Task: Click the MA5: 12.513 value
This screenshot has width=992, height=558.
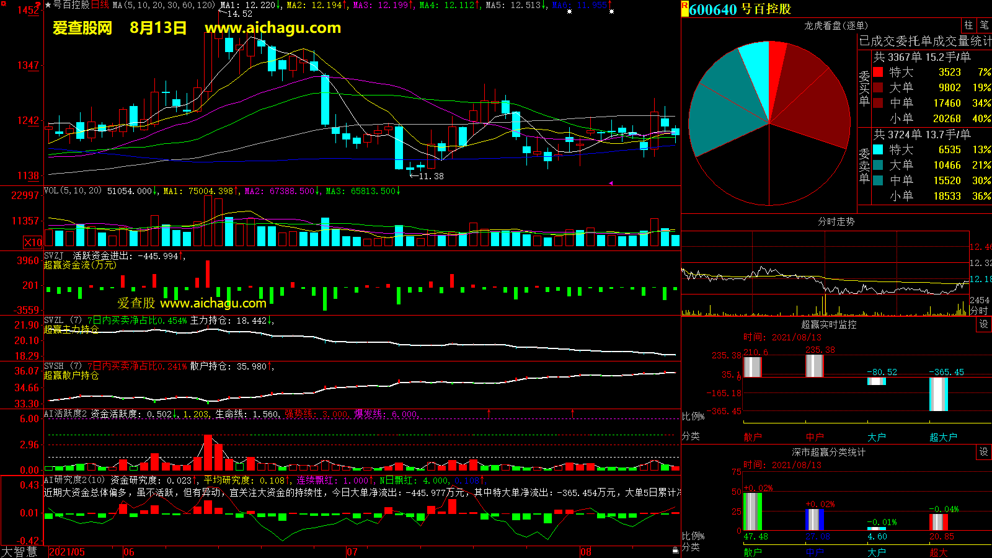Action: click(513, 5)
